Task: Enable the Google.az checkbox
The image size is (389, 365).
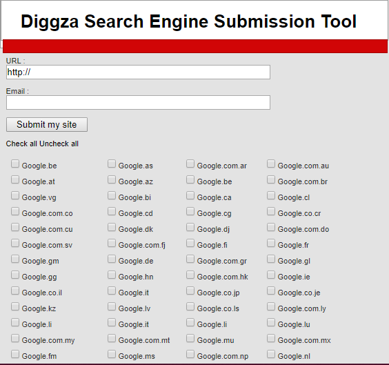Action: 112,179
